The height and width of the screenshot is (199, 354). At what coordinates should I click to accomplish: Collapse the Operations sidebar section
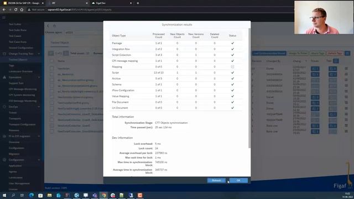(x=39, y=77)
